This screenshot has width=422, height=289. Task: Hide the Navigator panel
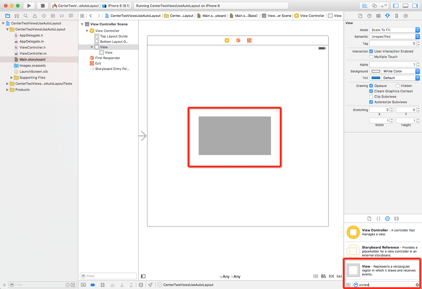[396, 6]
